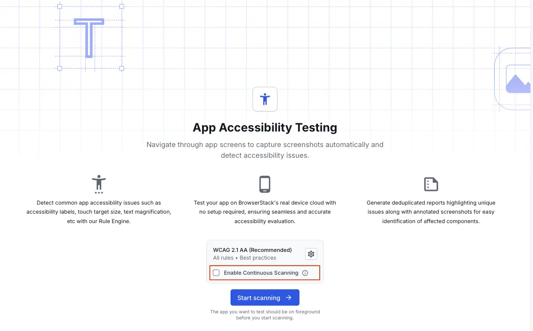
Task: Click the info icon beside Continuous Scanning
Action: pyautogui.click(x=305, y=273)
